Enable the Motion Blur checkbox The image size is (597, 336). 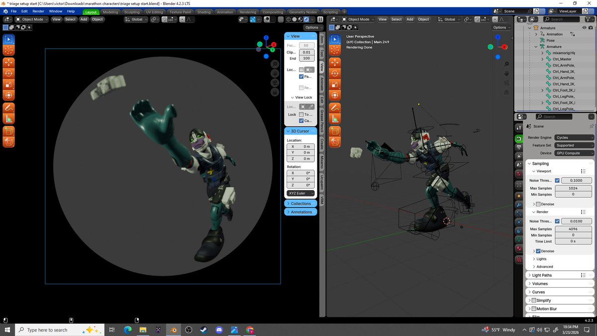click(534, 309)
